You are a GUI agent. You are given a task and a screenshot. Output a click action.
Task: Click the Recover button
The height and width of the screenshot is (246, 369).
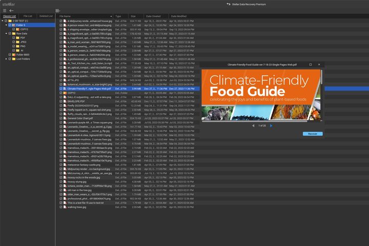(313, 134)
